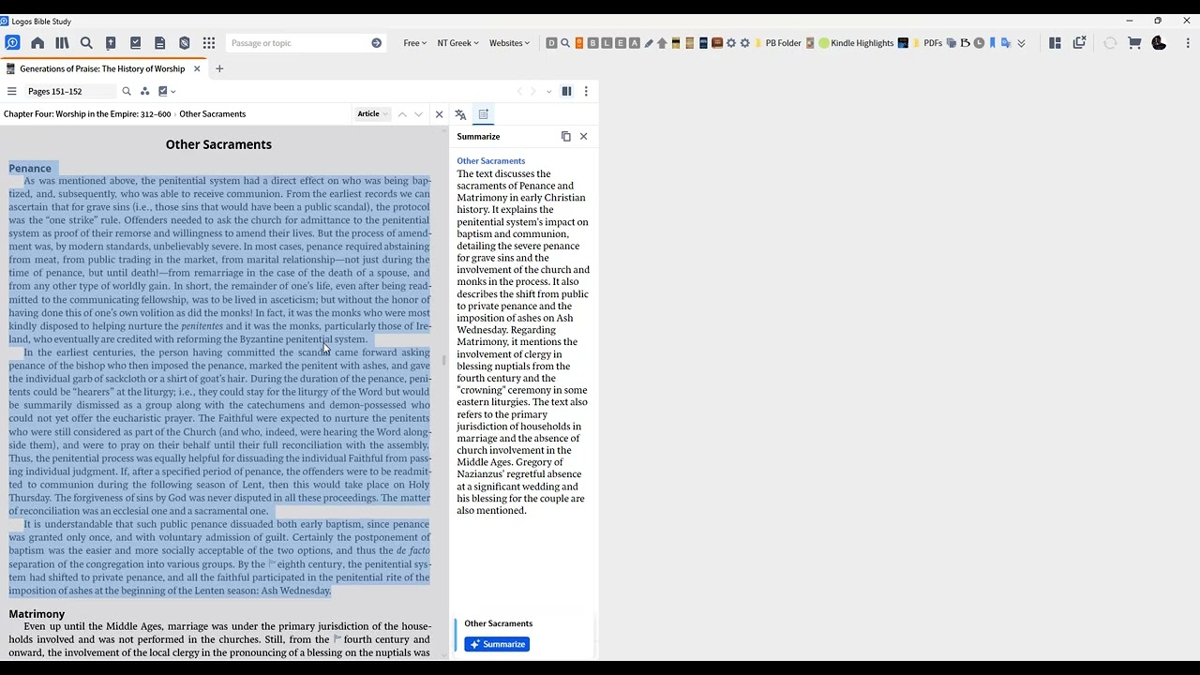This screenshot has width=1200, height=675.
Task: Open the Applications grid icon
Action: (208, 43)
